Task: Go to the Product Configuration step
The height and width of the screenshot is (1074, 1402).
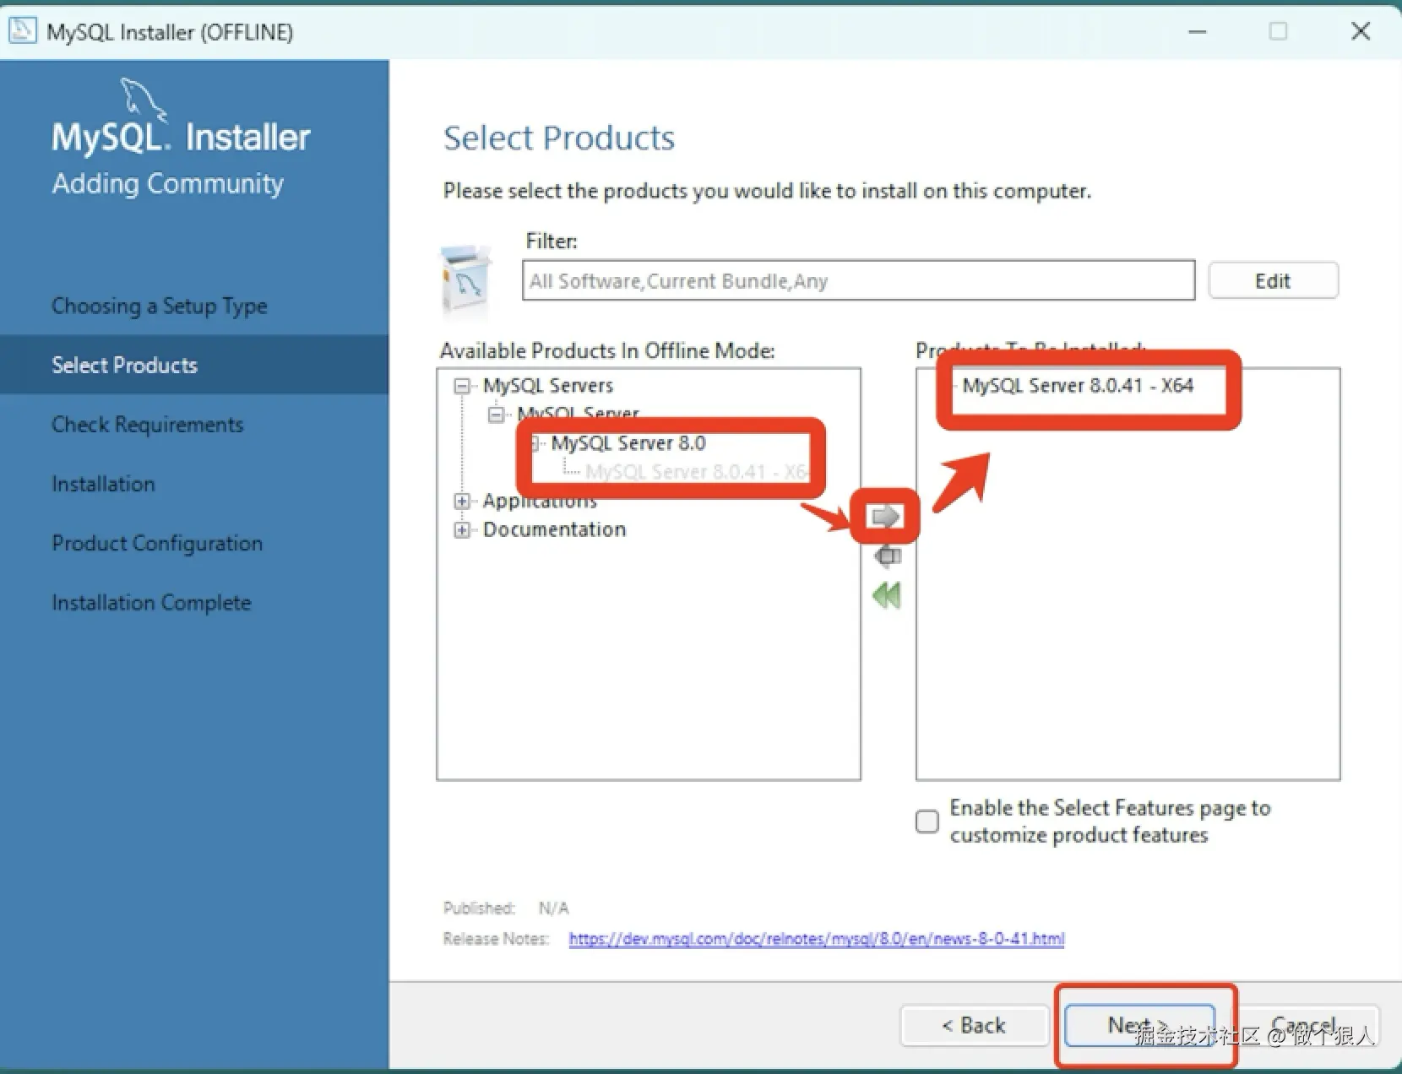Action: click(157, 543)
